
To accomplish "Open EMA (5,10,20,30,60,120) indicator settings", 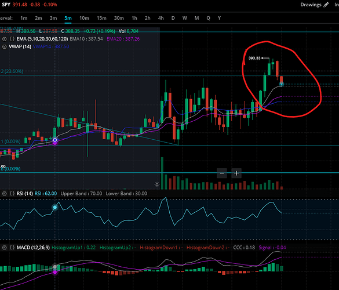I will pos(42,39).
